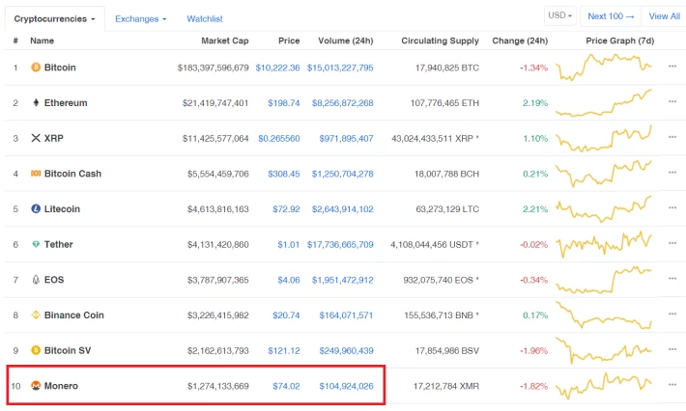Click Litecoin volume $2,643,914,102
Image resolution: width=686 pixels, height=411 pixels.
(343, 209)
